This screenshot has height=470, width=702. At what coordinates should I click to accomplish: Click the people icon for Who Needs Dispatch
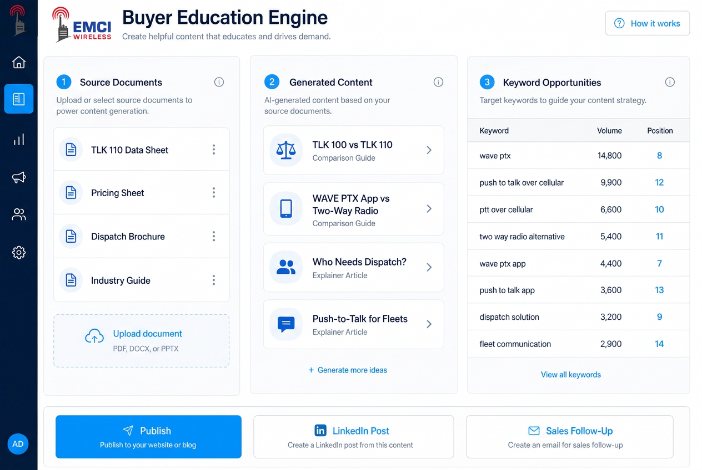pyautogui.click(x=286, y=267)
